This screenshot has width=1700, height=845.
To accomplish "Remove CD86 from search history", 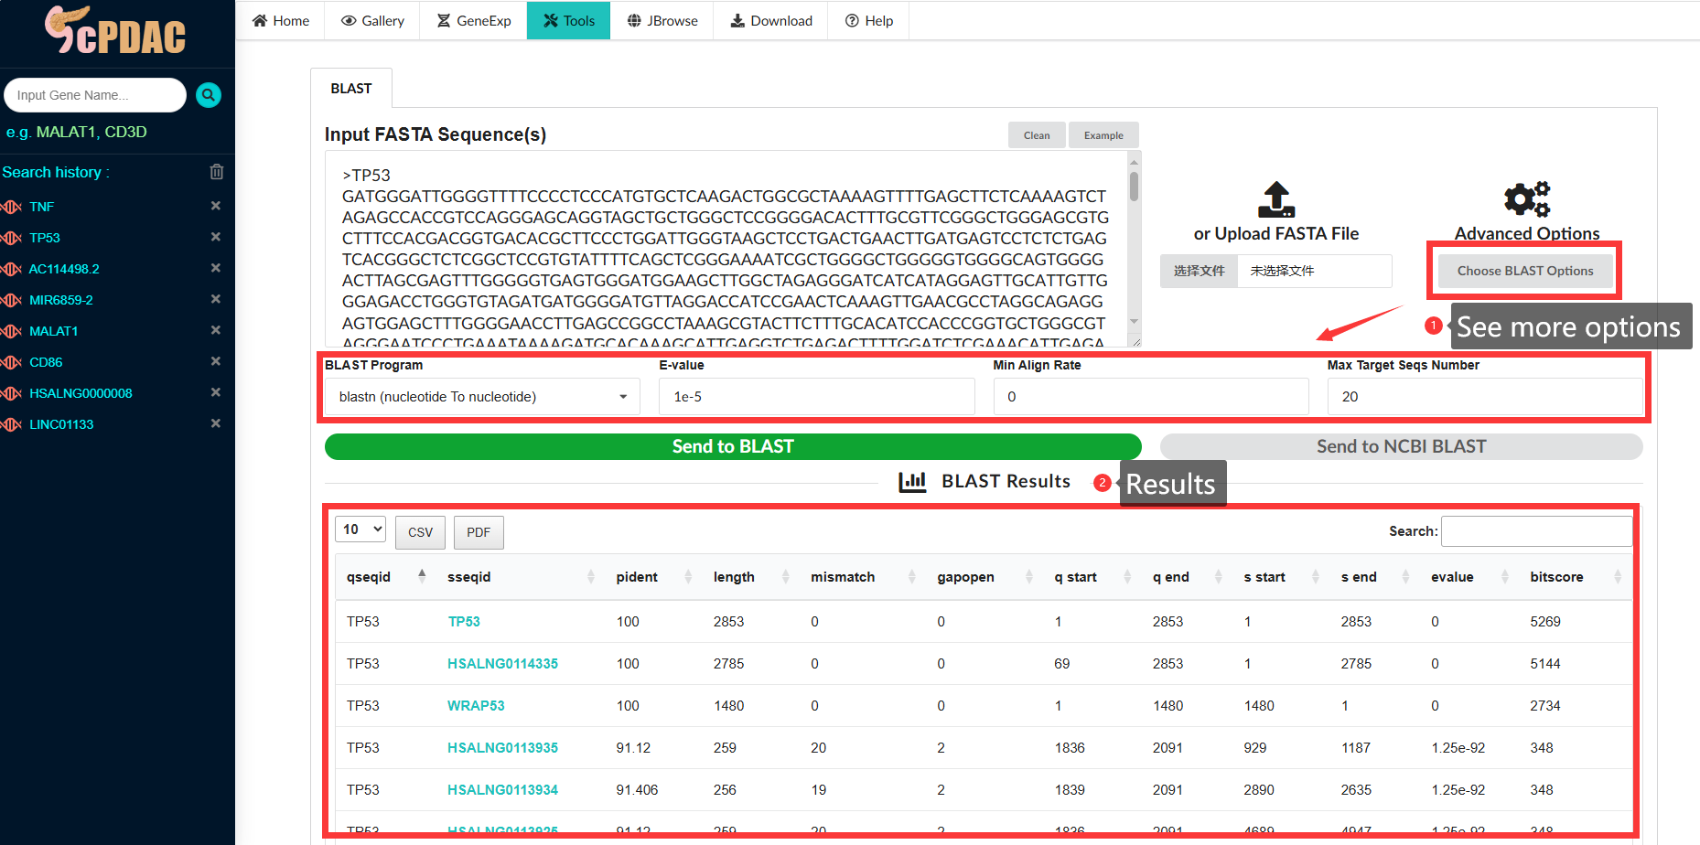I will (x=216, y=361).
